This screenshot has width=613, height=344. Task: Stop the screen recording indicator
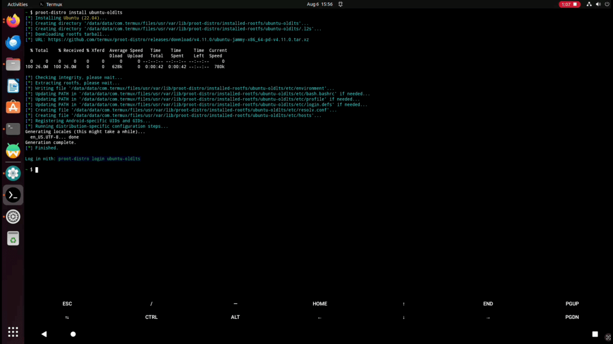tap(569, 4)
